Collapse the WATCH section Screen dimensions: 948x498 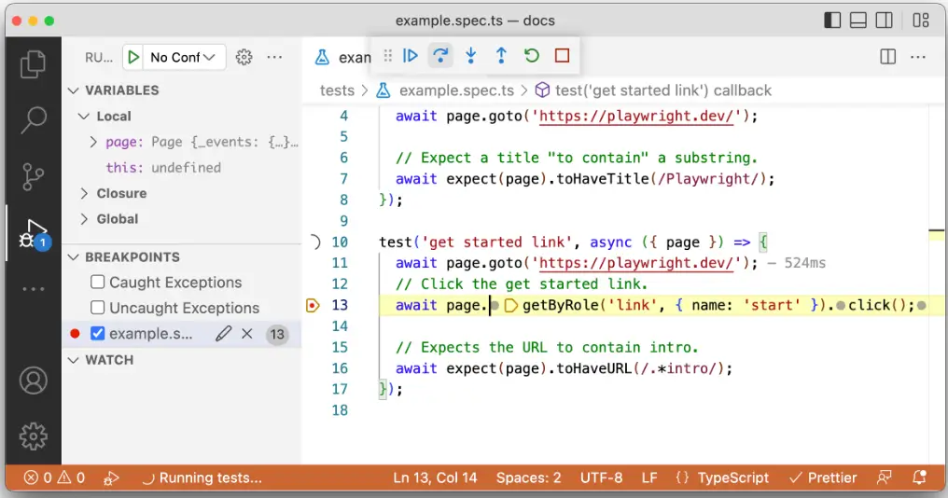(x=75, y=360)
